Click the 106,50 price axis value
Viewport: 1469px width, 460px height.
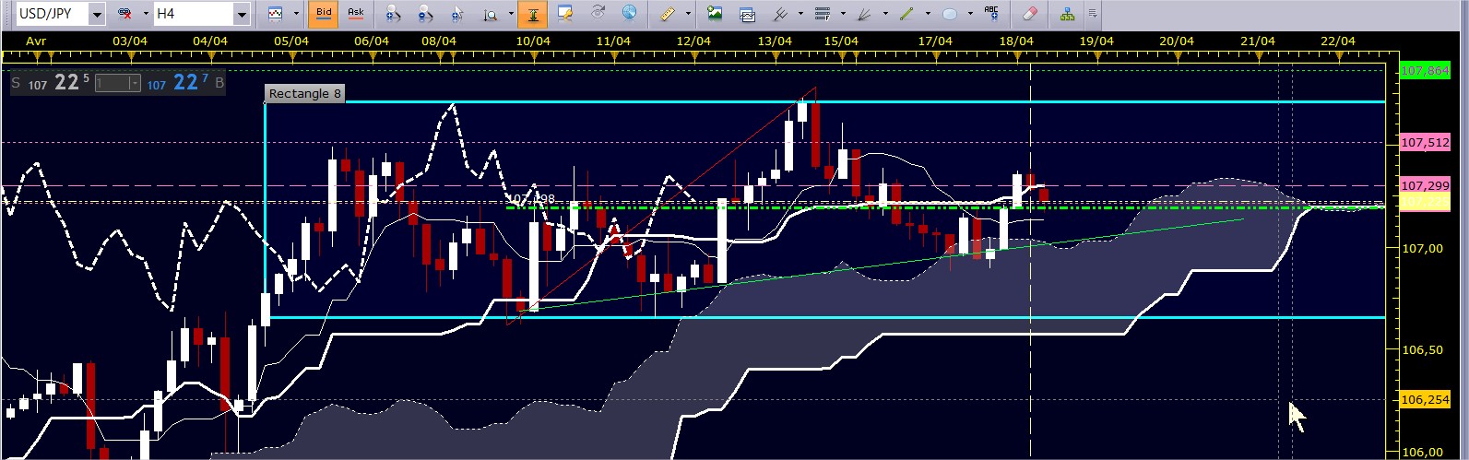tap(1421, 350)
